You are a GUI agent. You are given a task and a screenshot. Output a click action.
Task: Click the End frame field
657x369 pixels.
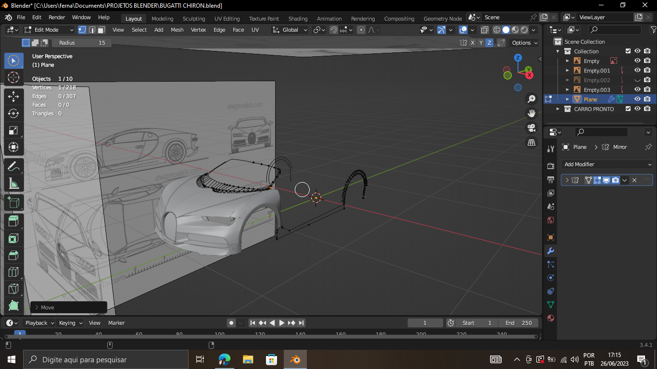click(x=519, y=323)
